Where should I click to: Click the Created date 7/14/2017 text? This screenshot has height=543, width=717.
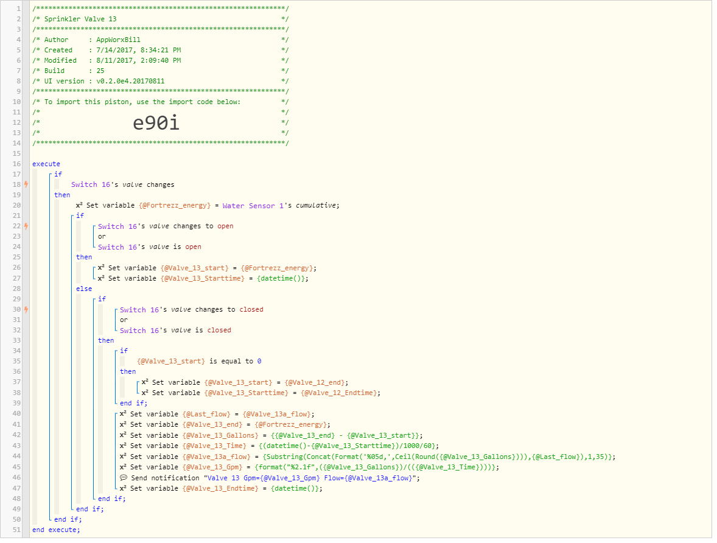[139, 50]
